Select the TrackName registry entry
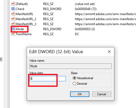The height and width of the screenshot is (108, 136). point(24,34)
